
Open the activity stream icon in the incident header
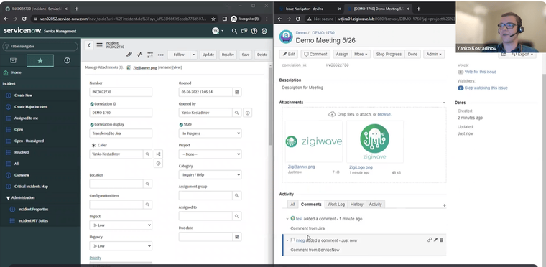139,55
